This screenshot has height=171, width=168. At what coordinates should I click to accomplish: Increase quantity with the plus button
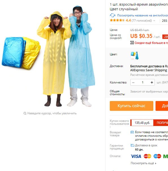152,82
